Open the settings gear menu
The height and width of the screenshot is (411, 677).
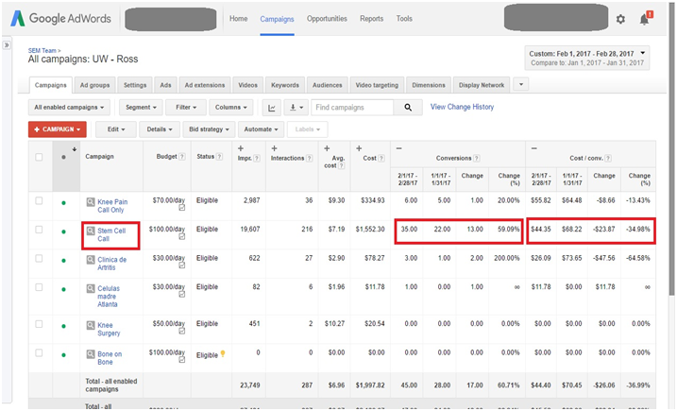click(x=620, y=19)
